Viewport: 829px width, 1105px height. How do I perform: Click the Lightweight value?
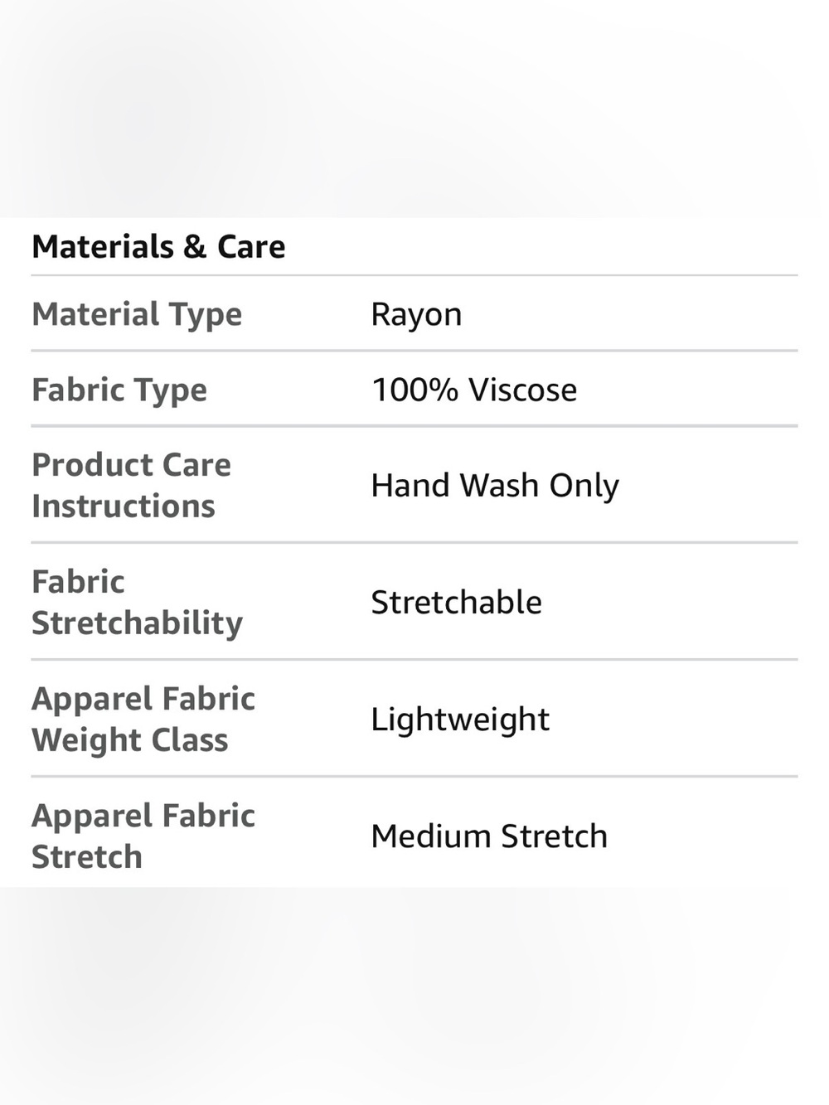(460, 720)
